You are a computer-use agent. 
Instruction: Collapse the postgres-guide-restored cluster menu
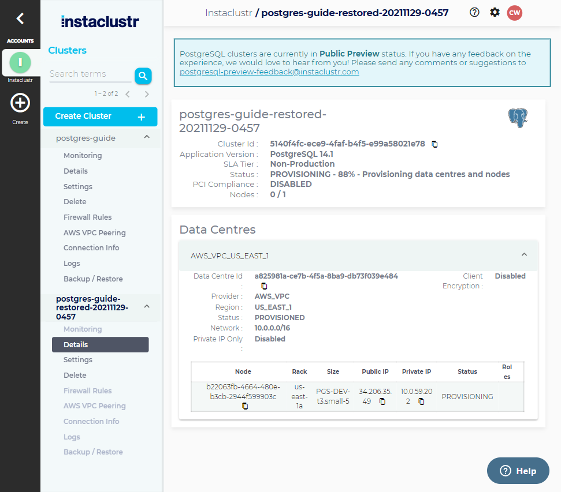click(x=147, y=306)
